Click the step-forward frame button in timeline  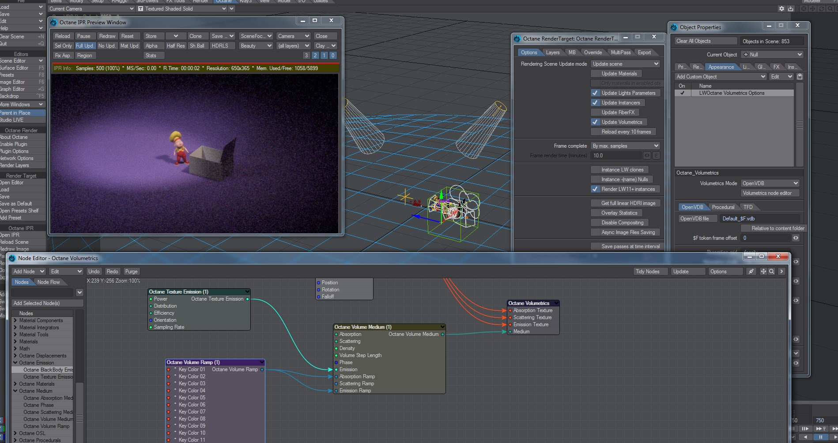point(805,428)
